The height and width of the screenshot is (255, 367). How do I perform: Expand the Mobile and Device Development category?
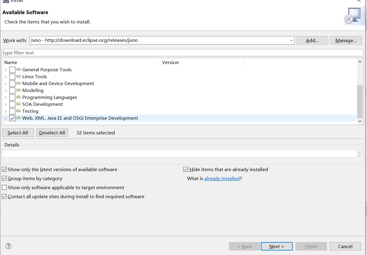pos(6,83)
